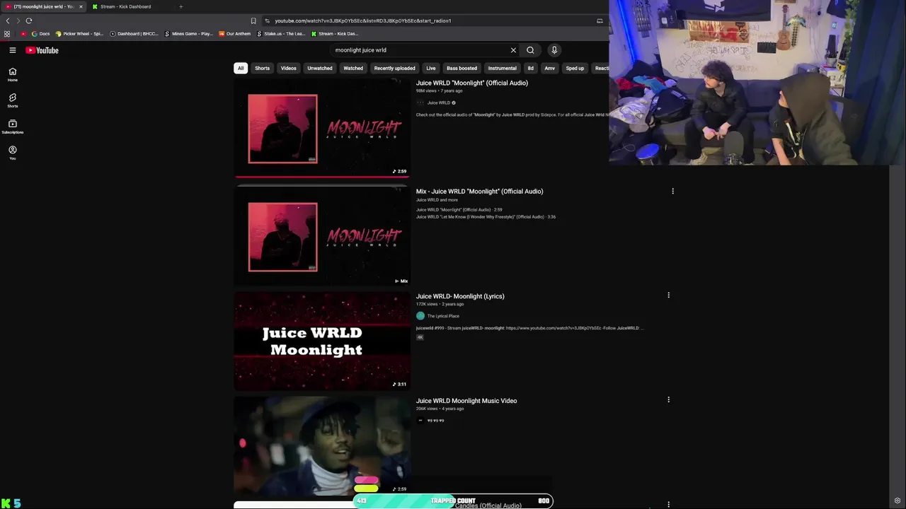Select the All filter chip
Screen dimensions: 906x509
[241, 69]
